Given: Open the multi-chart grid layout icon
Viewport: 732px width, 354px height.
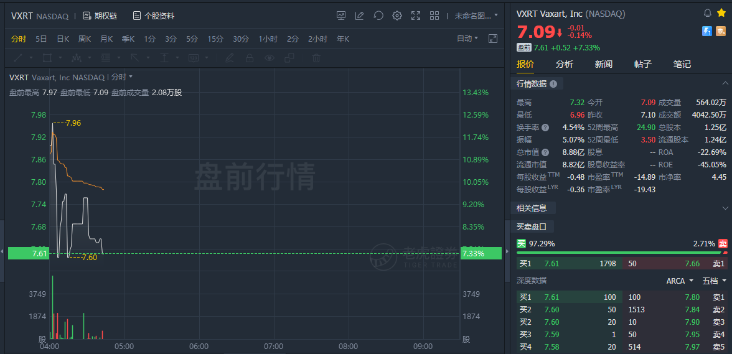Looking at the screenshot, I should click(434, 16).
